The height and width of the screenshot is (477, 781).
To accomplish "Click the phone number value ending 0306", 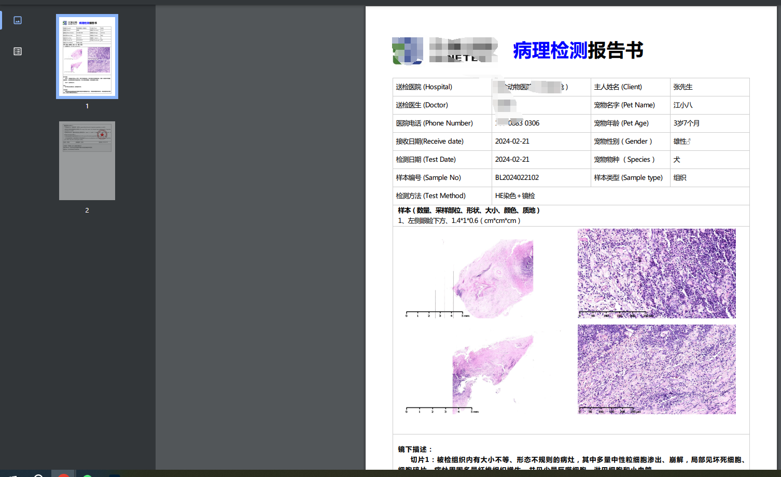I will pos(518,123).
